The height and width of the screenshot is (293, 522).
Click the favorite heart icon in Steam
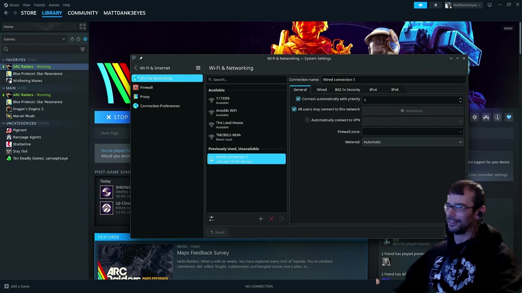[x=509, y=117]
